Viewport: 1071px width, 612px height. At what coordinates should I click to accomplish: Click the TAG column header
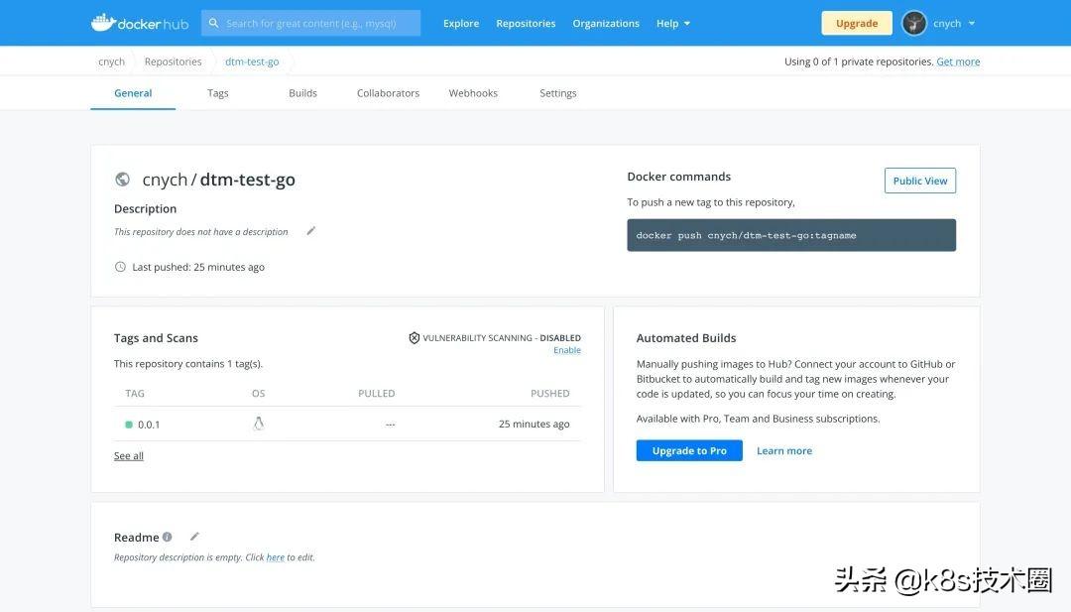click(x=135, y=394)
